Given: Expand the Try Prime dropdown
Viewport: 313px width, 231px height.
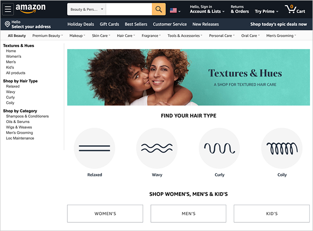Looking at the screenshot, I should 267,11.
